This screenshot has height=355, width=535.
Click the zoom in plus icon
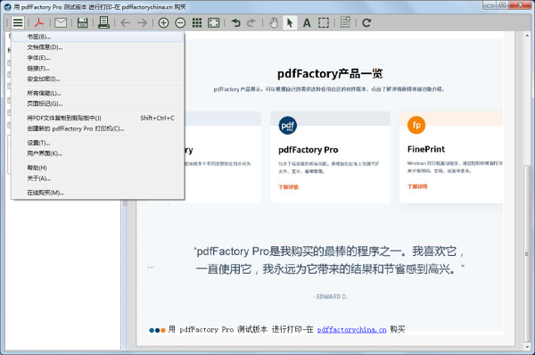[163, 23]
